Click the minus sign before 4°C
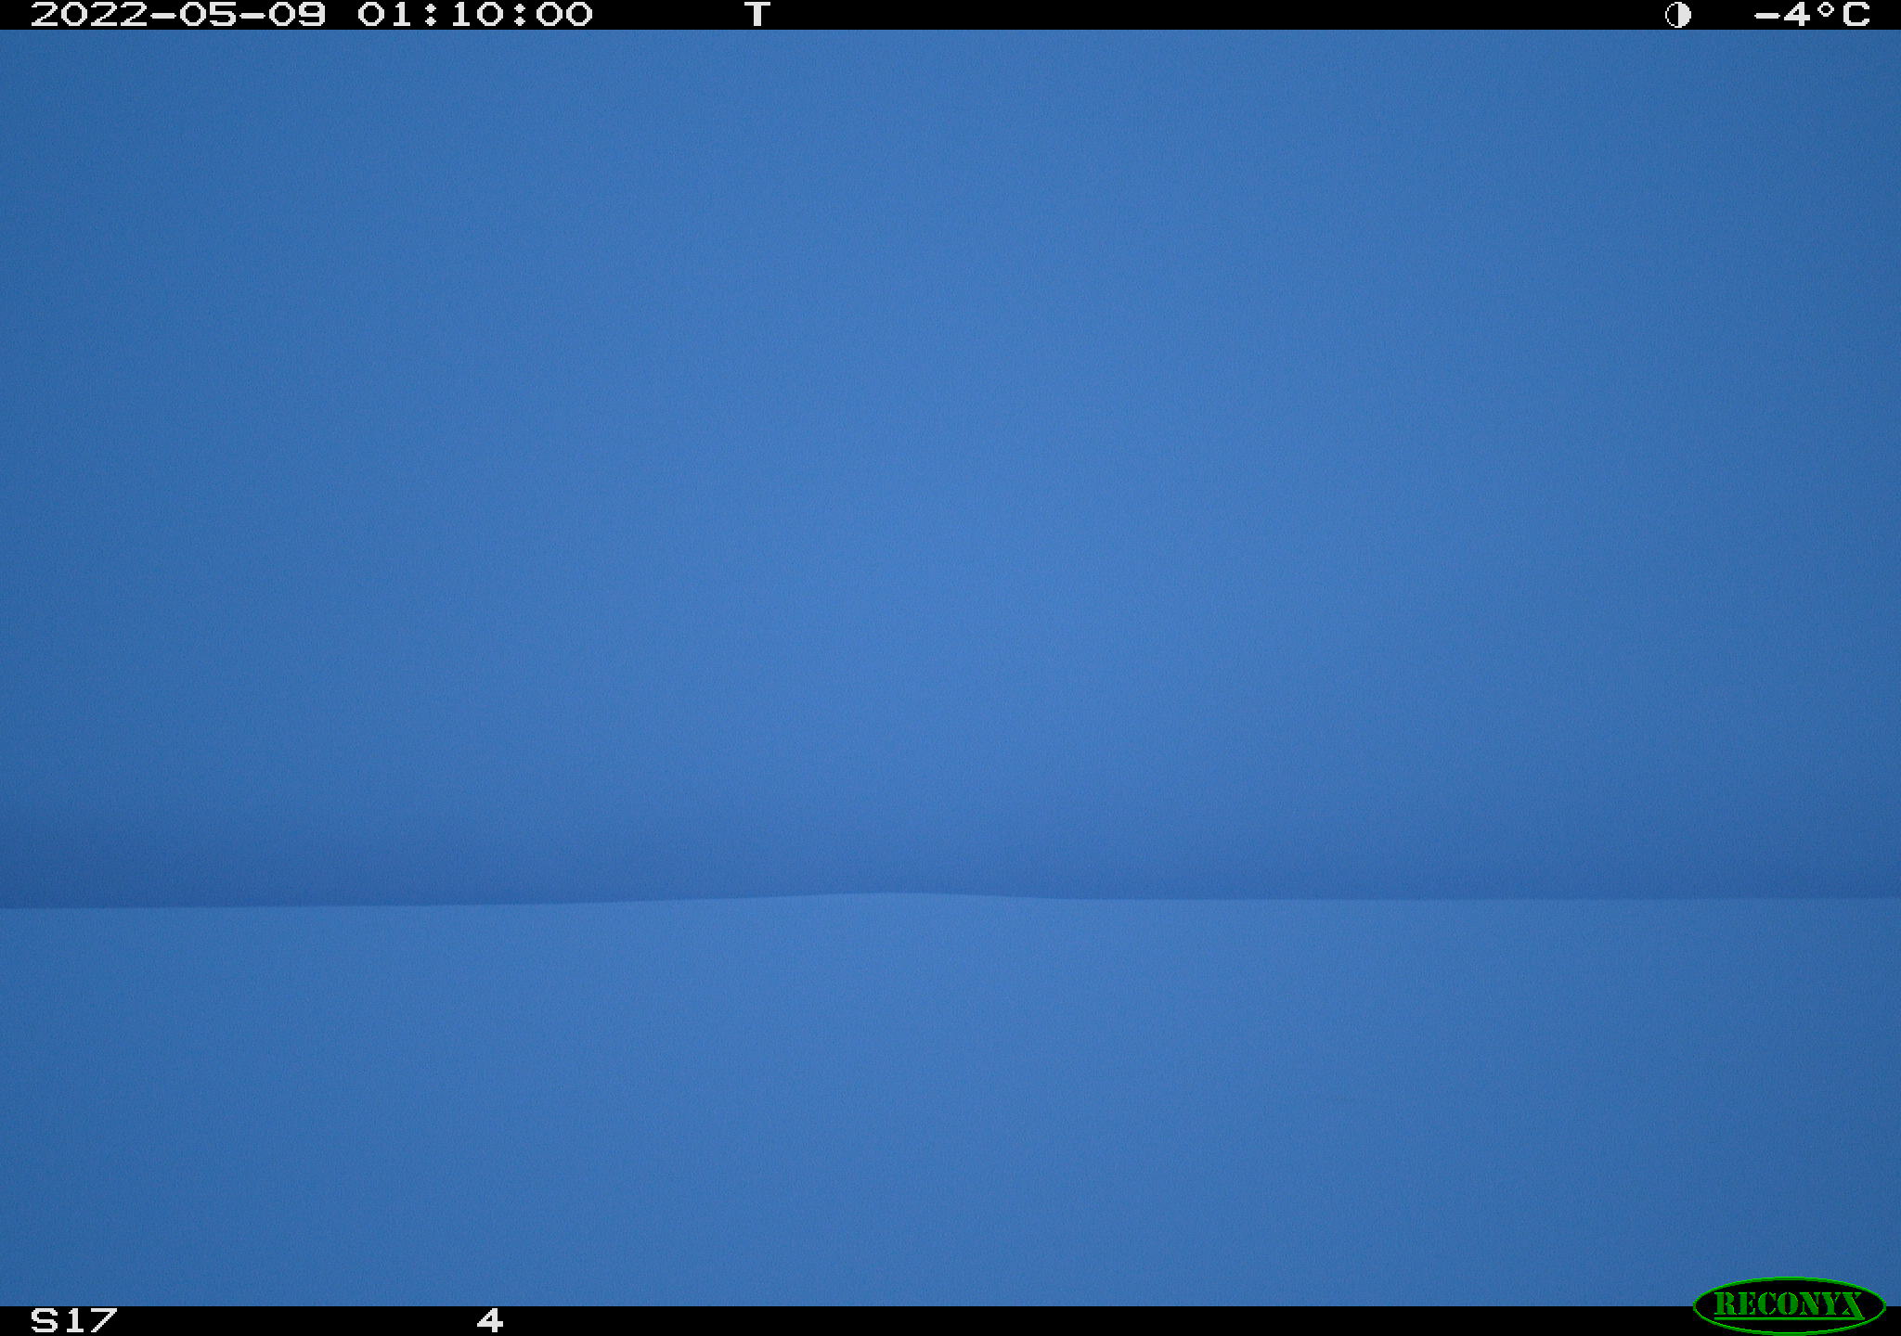 point(1766,16)
